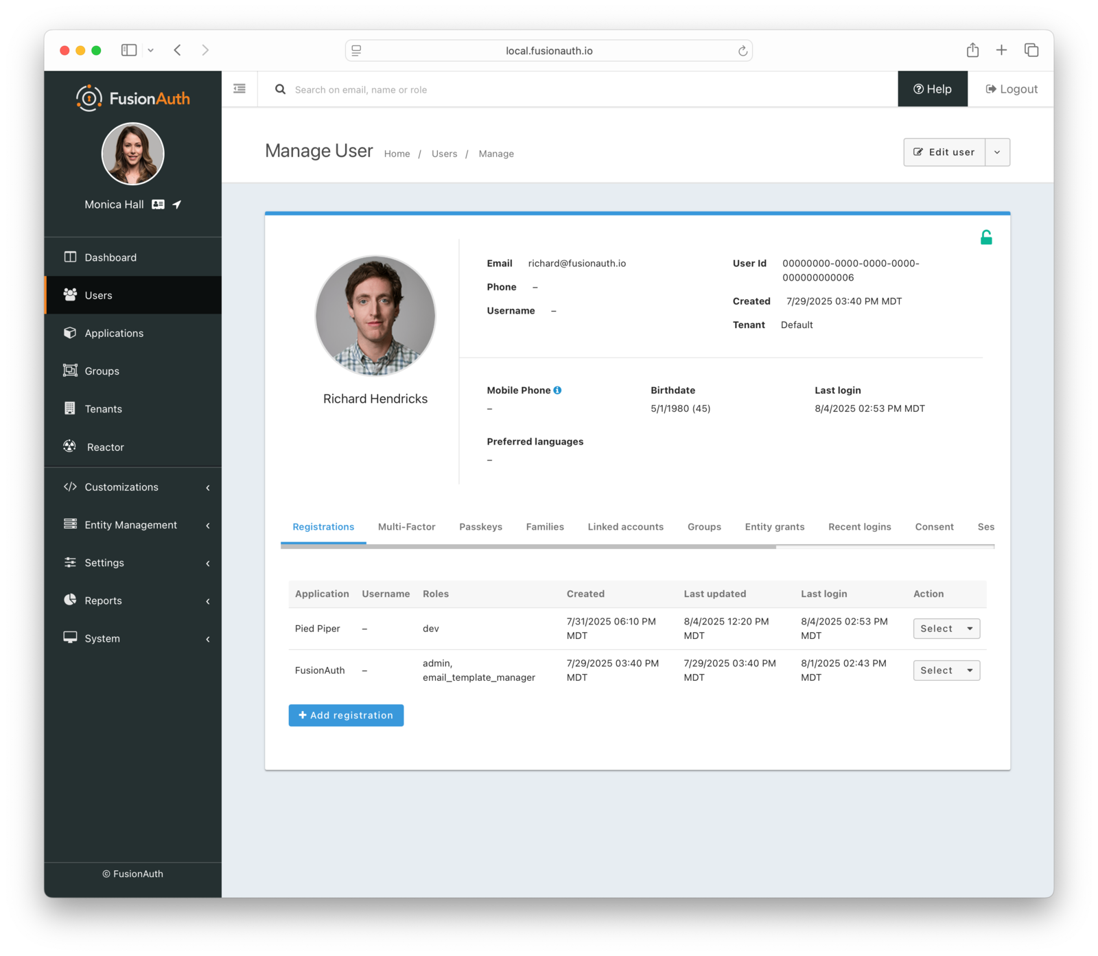Click the info icon next to Mobile Phone
Viewport: 1098px width, 956px height.
coord(557,389)
